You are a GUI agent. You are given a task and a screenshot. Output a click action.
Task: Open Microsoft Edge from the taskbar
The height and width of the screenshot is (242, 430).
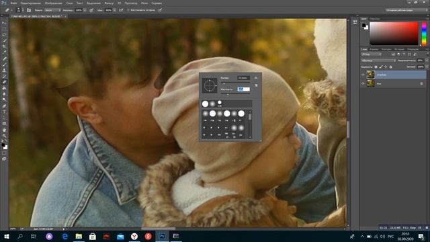pyautogui.click(x=65, y=236)
